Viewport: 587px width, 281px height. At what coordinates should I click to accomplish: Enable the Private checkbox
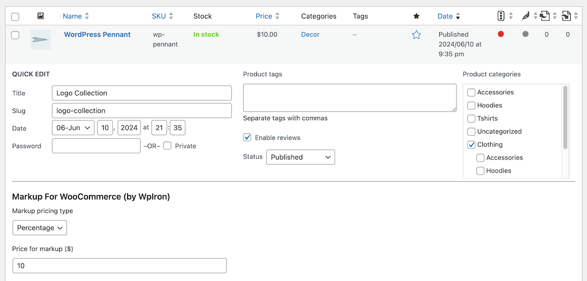click(167, 145)
